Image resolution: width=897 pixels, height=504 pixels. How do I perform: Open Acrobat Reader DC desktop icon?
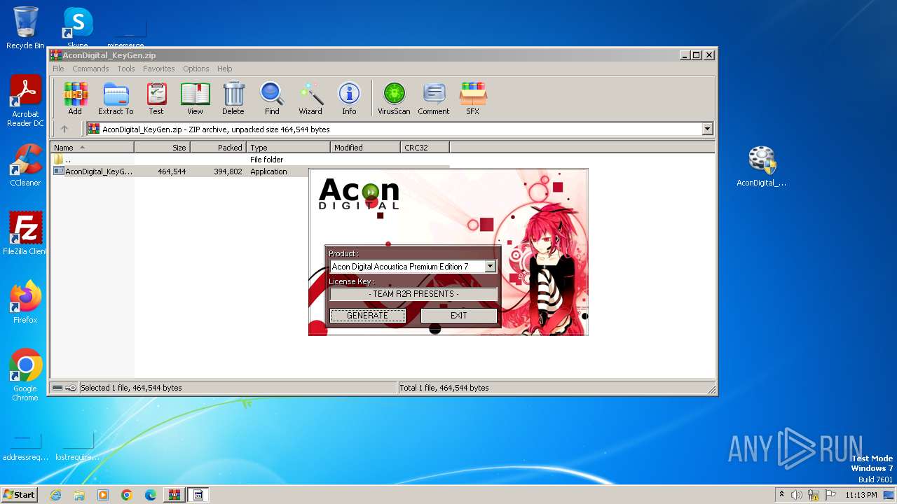click(x=25, y=101)
